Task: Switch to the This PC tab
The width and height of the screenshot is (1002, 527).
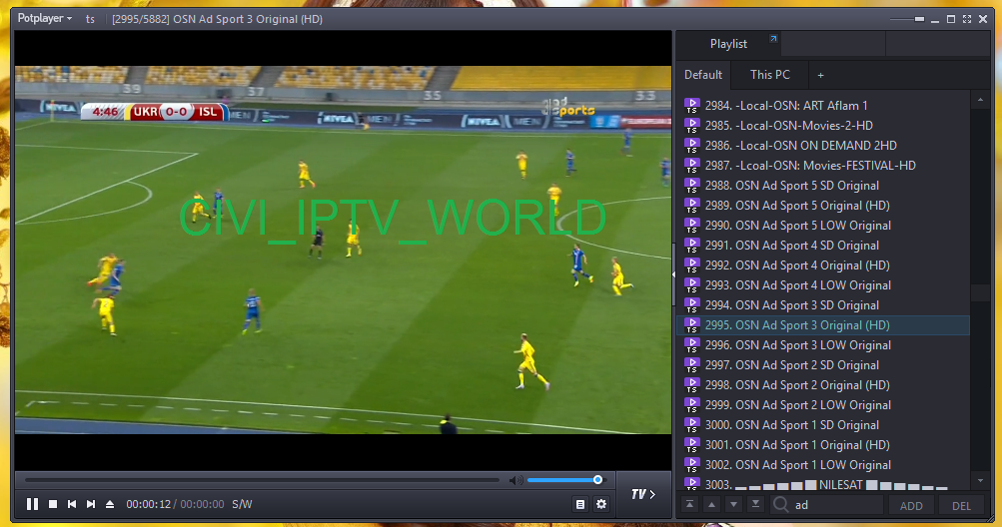Action: 769,75
